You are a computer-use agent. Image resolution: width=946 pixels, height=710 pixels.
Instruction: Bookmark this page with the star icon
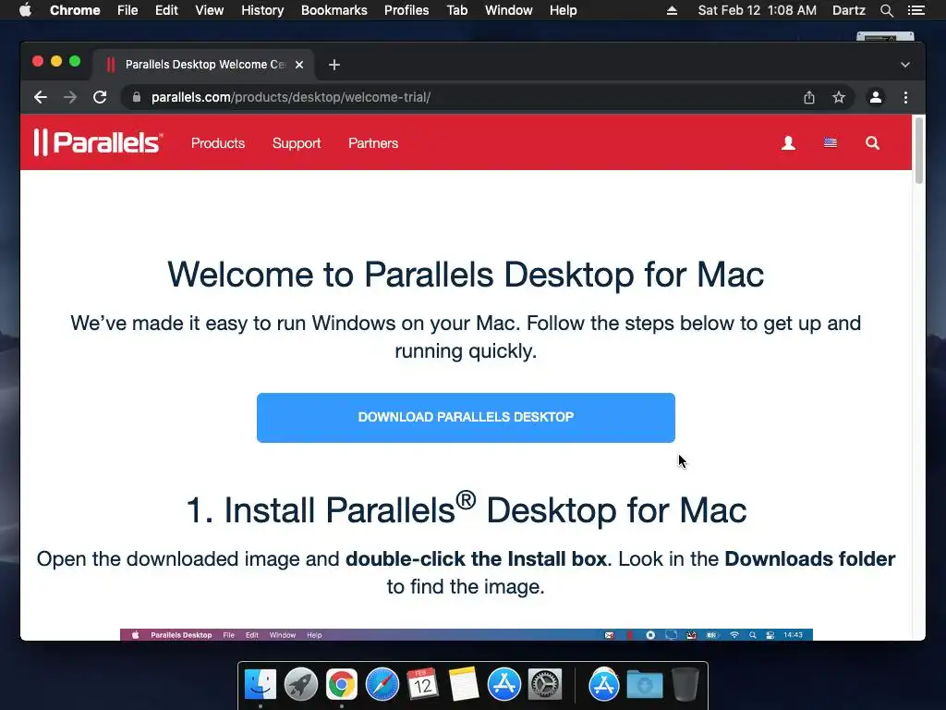(x=839, y=97)
